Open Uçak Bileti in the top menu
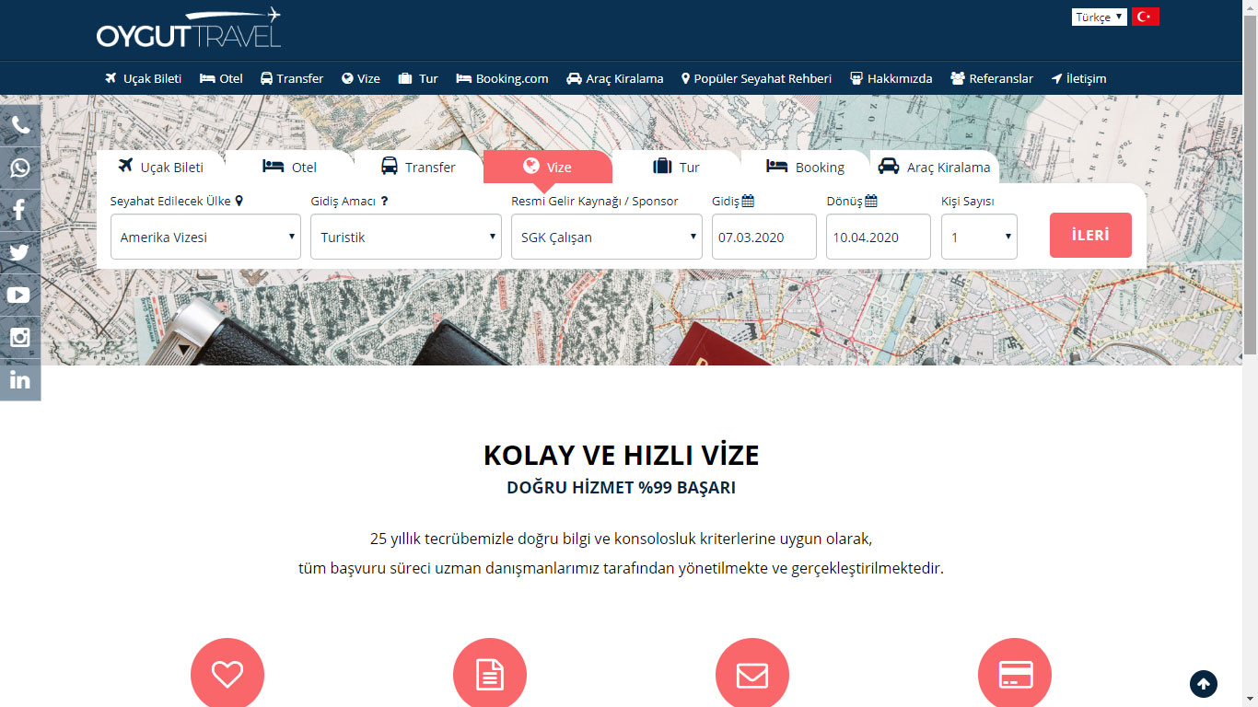This screenshot has width=1258, height=707. (x=144, y=78)
